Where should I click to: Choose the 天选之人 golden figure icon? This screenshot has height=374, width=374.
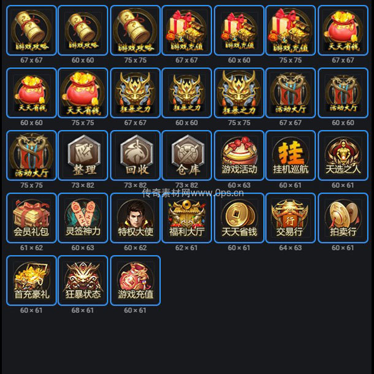click(x=343, y=155)
